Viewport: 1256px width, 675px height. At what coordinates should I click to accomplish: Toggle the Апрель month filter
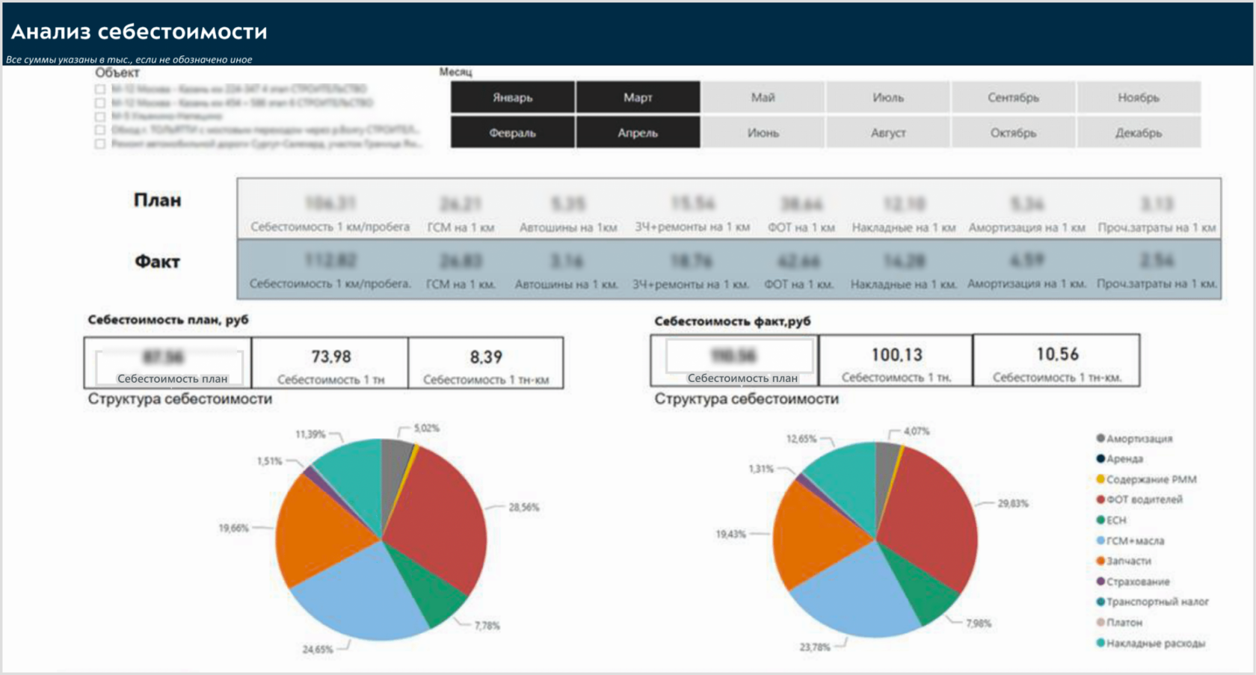tap(638, 132)
